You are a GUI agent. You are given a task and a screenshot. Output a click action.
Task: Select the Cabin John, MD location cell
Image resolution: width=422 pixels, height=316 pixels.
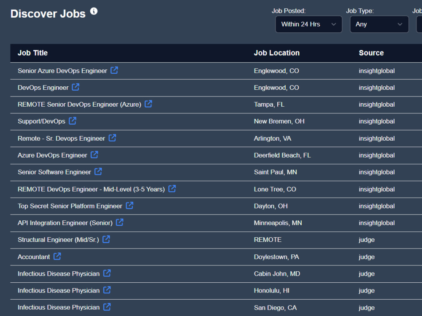coord(277,274)
